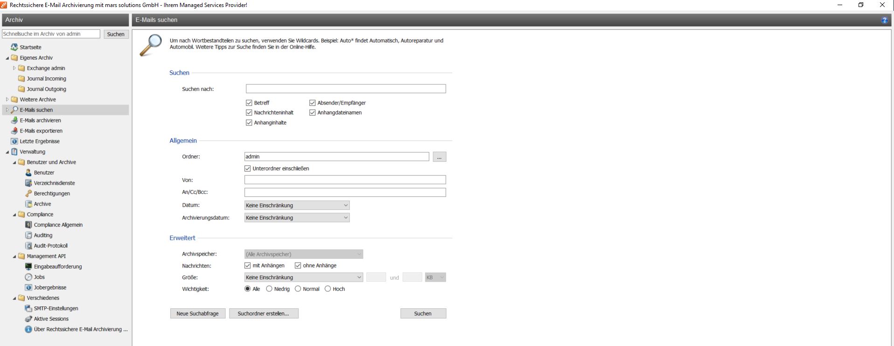Click the Eingabeaufforderung console icon
The image size is (894, 346).
(x=28, y=267)
